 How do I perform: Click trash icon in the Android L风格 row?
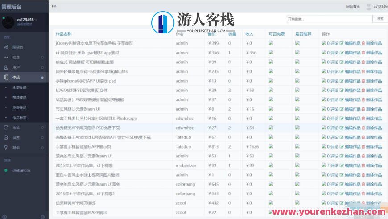click(363, 137)
